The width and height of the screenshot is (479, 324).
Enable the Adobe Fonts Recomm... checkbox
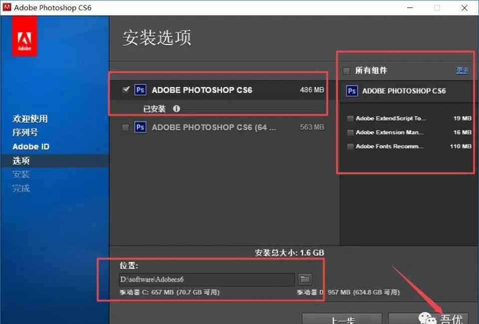350,147
